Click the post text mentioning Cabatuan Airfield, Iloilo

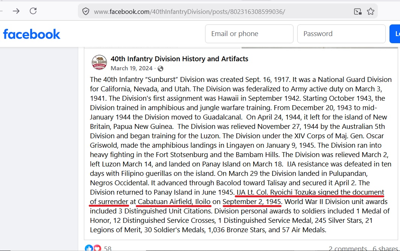coord(175,201)
